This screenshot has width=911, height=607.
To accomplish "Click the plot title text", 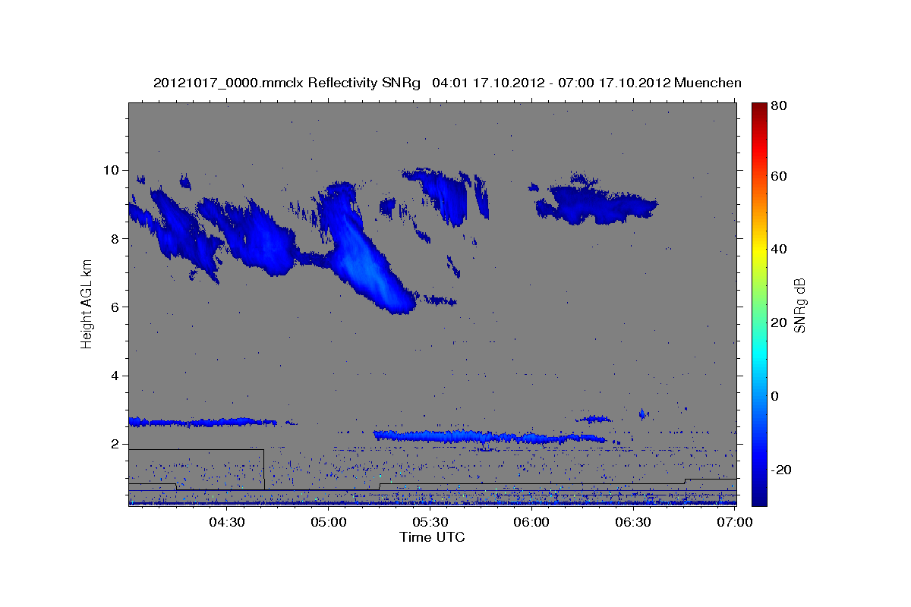I will click(447, 83).
